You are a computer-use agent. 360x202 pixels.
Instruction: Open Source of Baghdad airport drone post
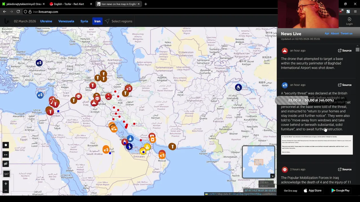pyautogui.click(x=345, y=50)
